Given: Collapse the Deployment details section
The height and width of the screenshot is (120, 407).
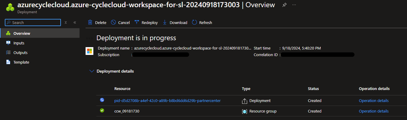Looking at the screenshot, I should click(91, 71).
